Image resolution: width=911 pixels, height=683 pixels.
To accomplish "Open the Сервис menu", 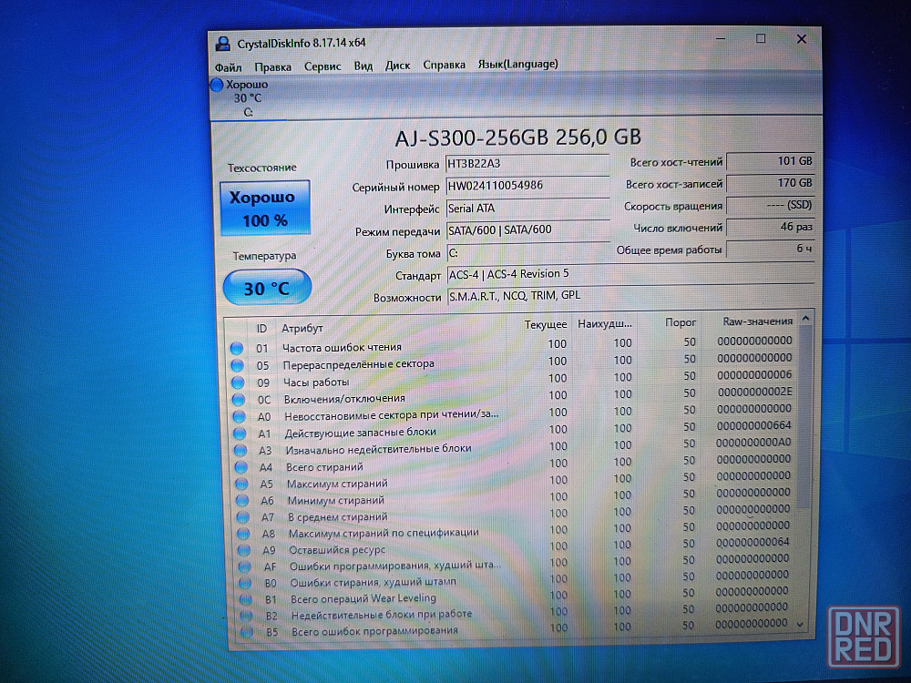I will click(322, 66).
